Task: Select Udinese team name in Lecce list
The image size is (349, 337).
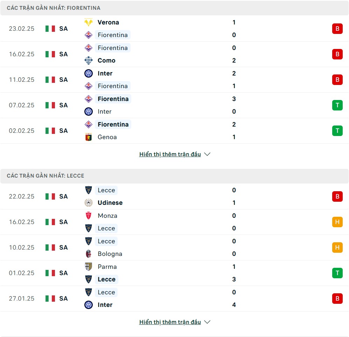Action: (x=110, y=203)
